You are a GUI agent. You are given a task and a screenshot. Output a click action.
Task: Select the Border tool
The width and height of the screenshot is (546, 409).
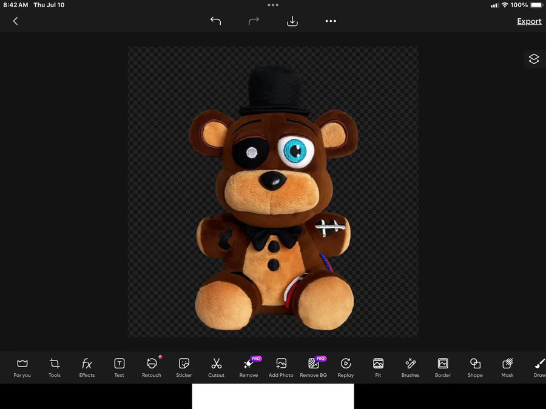pos(443,368)
